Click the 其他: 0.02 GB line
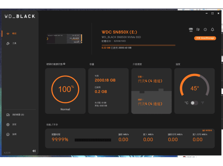223x166 pixels. click(101, 106)
